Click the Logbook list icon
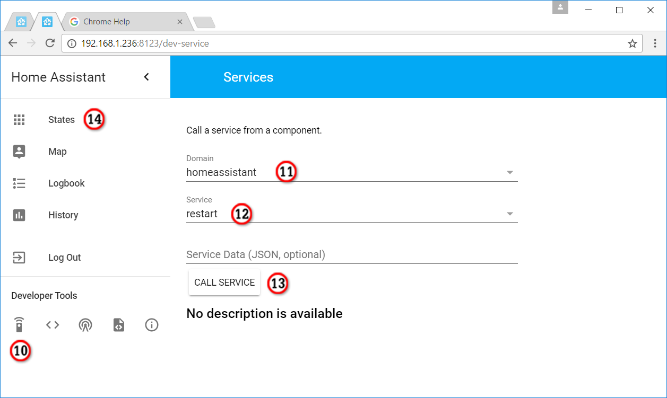Image resolution: width=667 pixels, height=398 pixels. (x=19, y=183)
